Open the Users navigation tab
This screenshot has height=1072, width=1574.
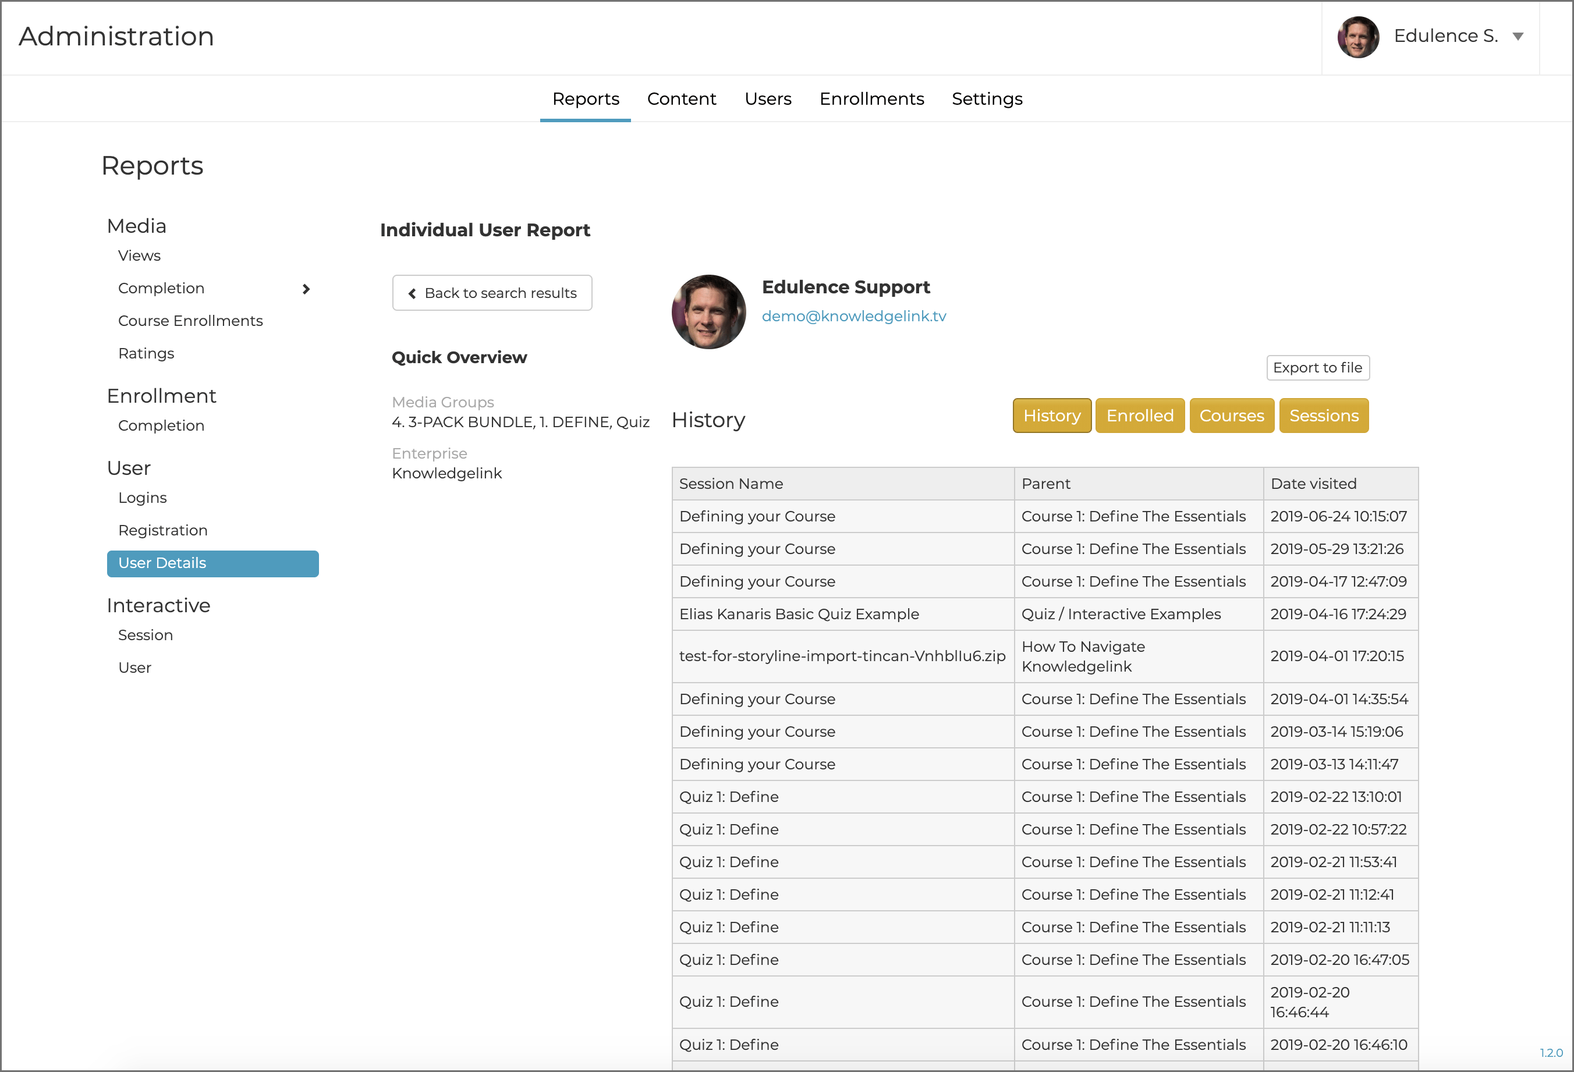767,99
